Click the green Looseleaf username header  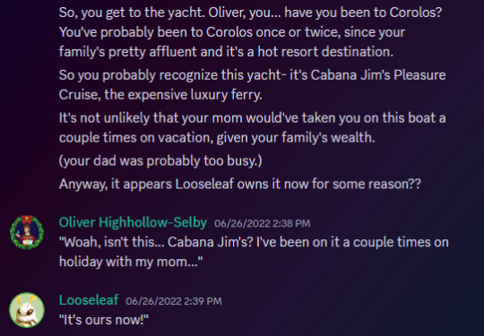(x=89, y=300)
